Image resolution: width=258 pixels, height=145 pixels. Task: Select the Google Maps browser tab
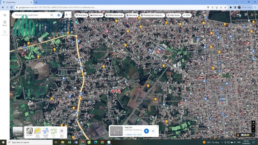17,2
